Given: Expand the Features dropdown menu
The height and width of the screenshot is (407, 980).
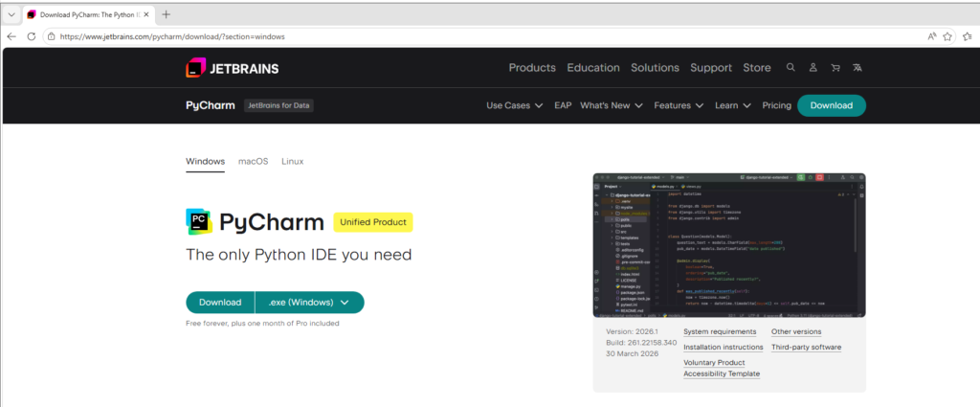Looking at the screenshot, I should coord(679,105).
